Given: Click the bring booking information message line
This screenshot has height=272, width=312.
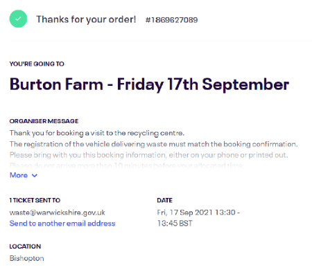Looking at the screenshot, I should (x=149, y=155).
